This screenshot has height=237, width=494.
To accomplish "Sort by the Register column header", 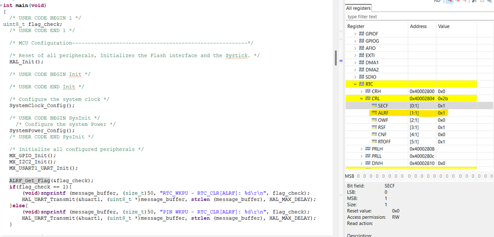I will tap(377, 27).
